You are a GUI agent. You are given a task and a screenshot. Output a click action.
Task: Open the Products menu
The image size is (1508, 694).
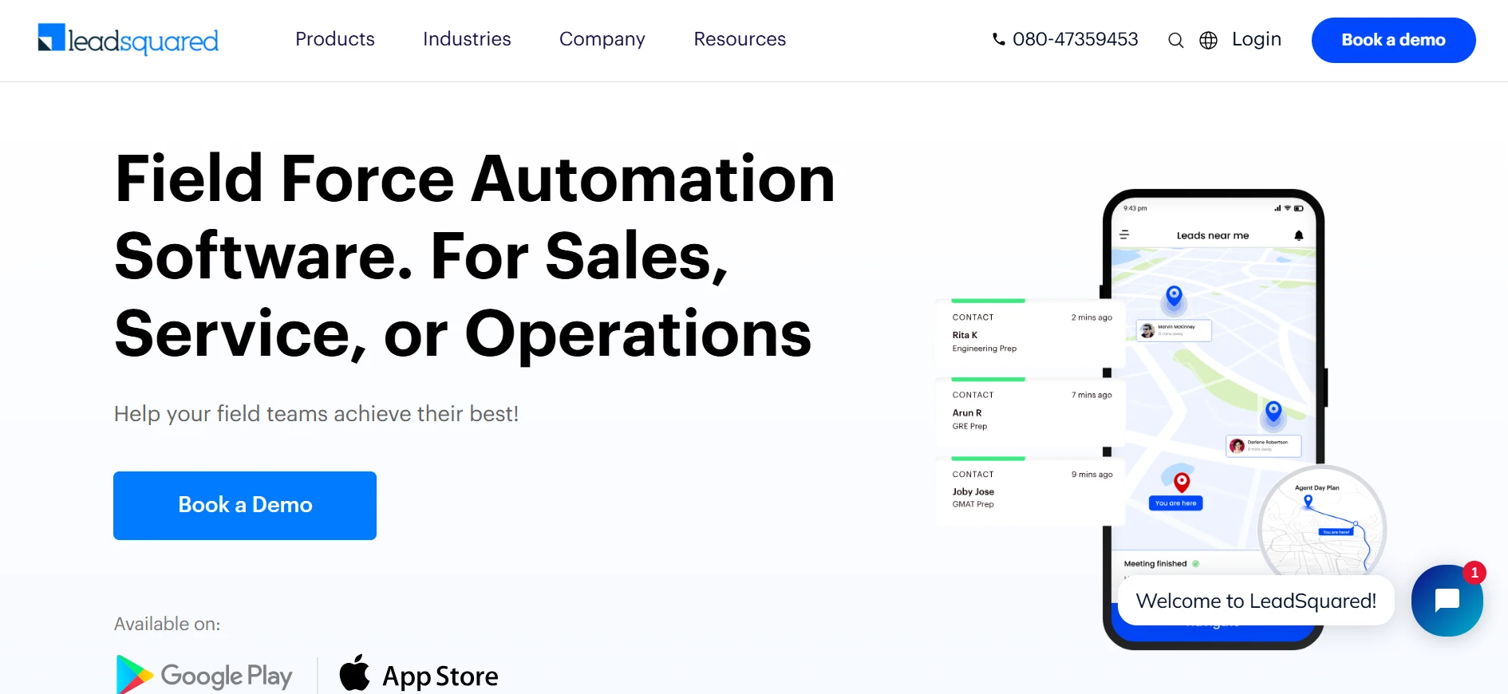pyautogui.click(x=335, y=39)
